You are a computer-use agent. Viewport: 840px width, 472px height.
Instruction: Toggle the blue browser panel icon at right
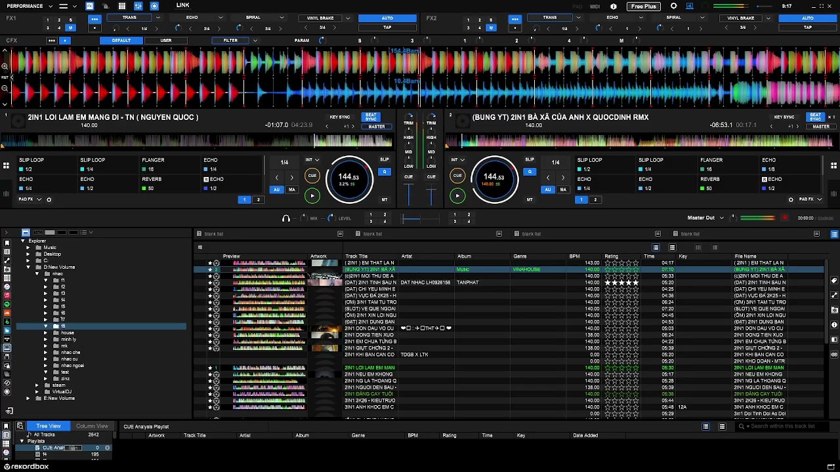click(x=834, y=234)
